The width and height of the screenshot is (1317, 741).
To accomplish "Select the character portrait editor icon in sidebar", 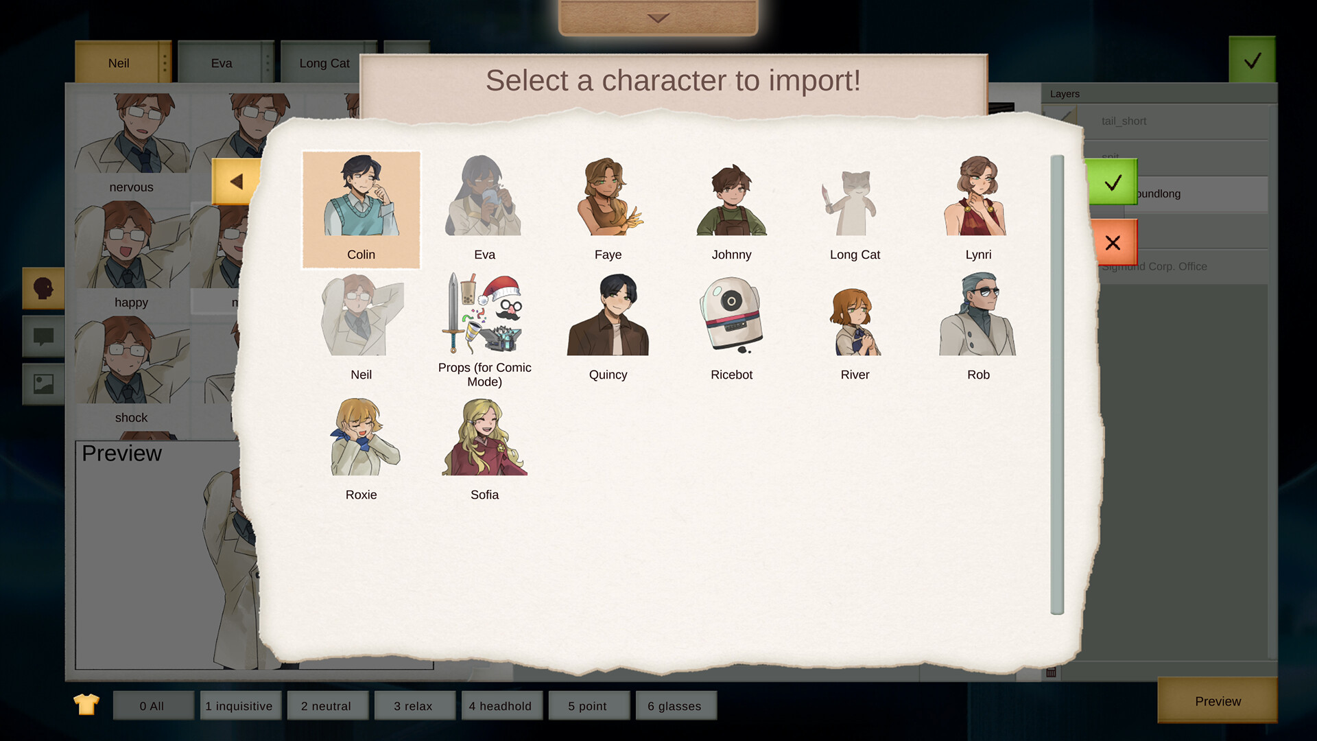I will (43, 289).
